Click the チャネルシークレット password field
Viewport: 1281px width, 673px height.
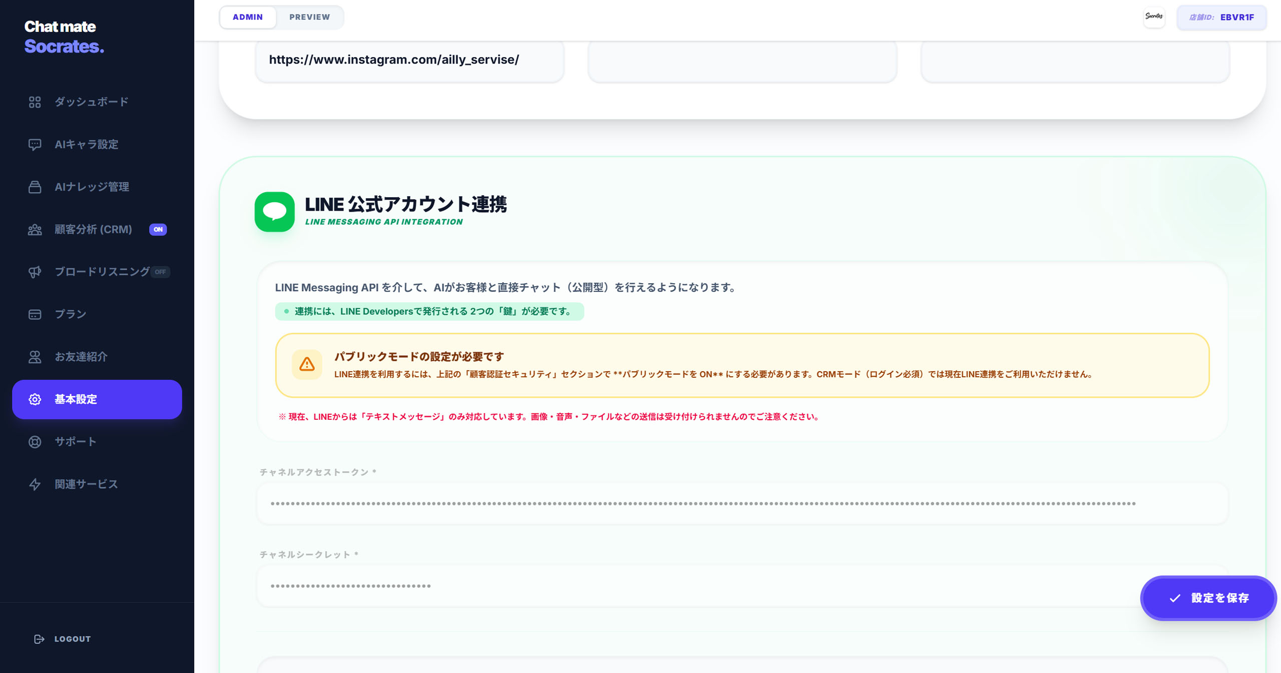point(743,586)
